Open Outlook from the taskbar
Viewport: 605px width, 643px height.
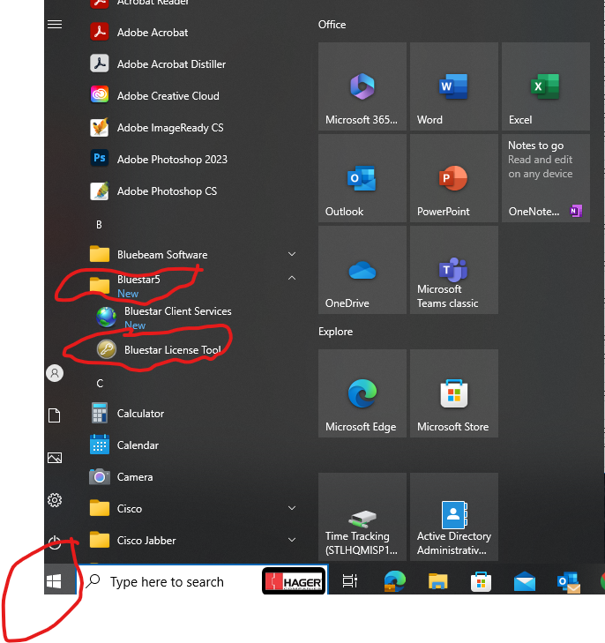pos(569,581)
